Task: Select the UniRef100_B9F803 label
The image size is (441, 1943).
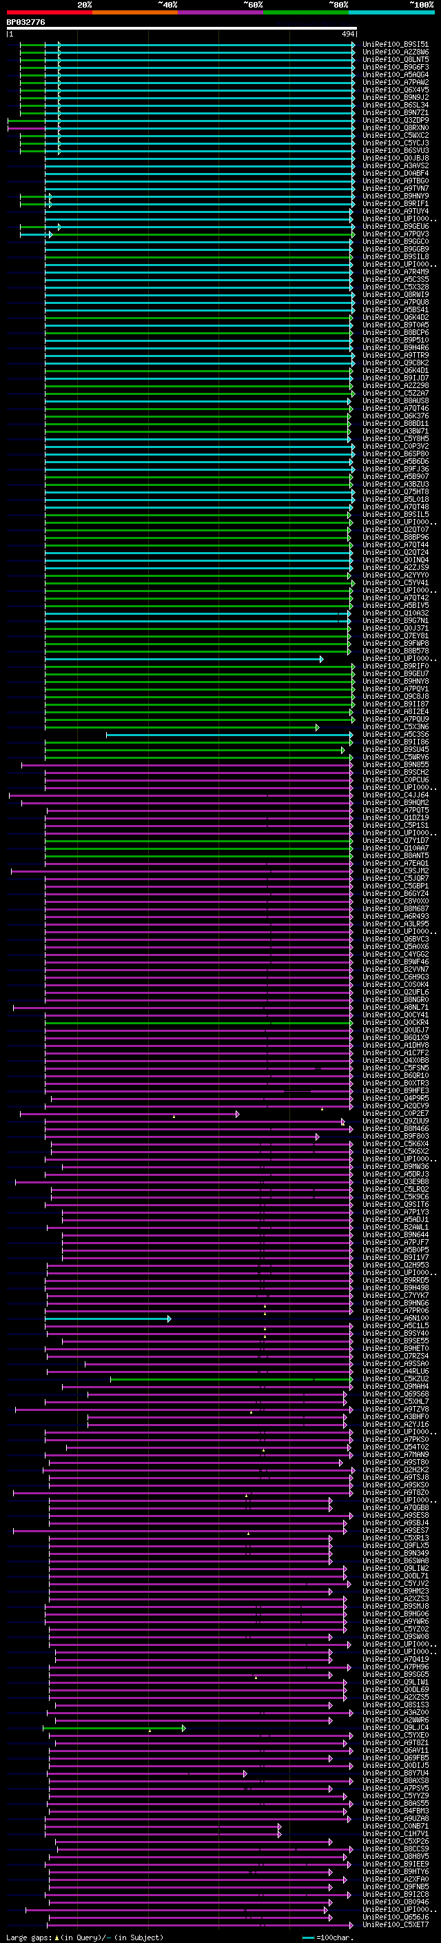Action: (x=396, y=1136)
